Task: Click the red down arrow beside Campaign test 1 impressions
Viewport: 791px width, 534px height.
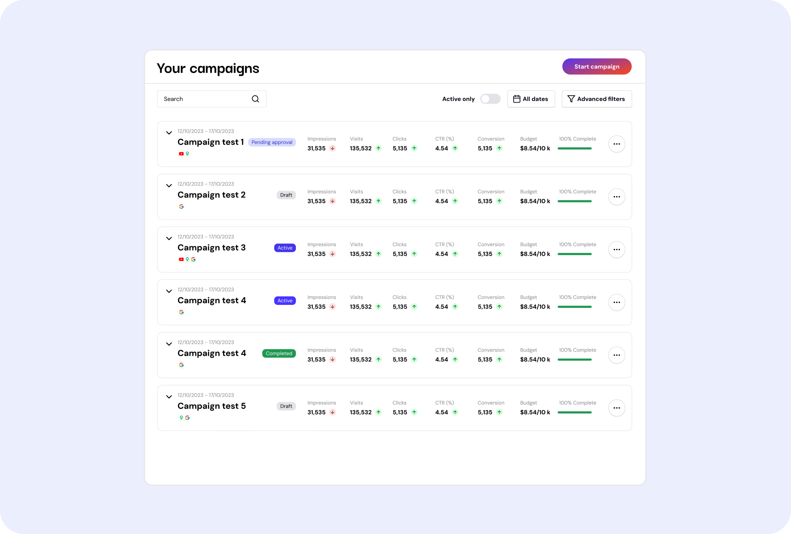Action: [333, 148]
